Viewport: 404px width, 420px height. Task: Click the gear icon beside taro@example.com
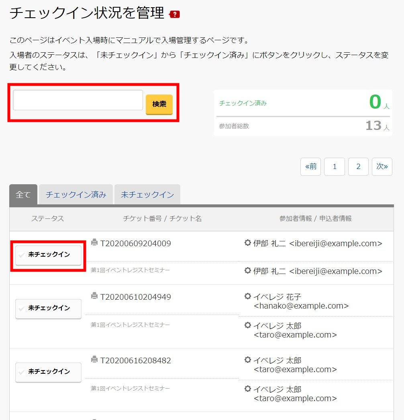point(247,325)
